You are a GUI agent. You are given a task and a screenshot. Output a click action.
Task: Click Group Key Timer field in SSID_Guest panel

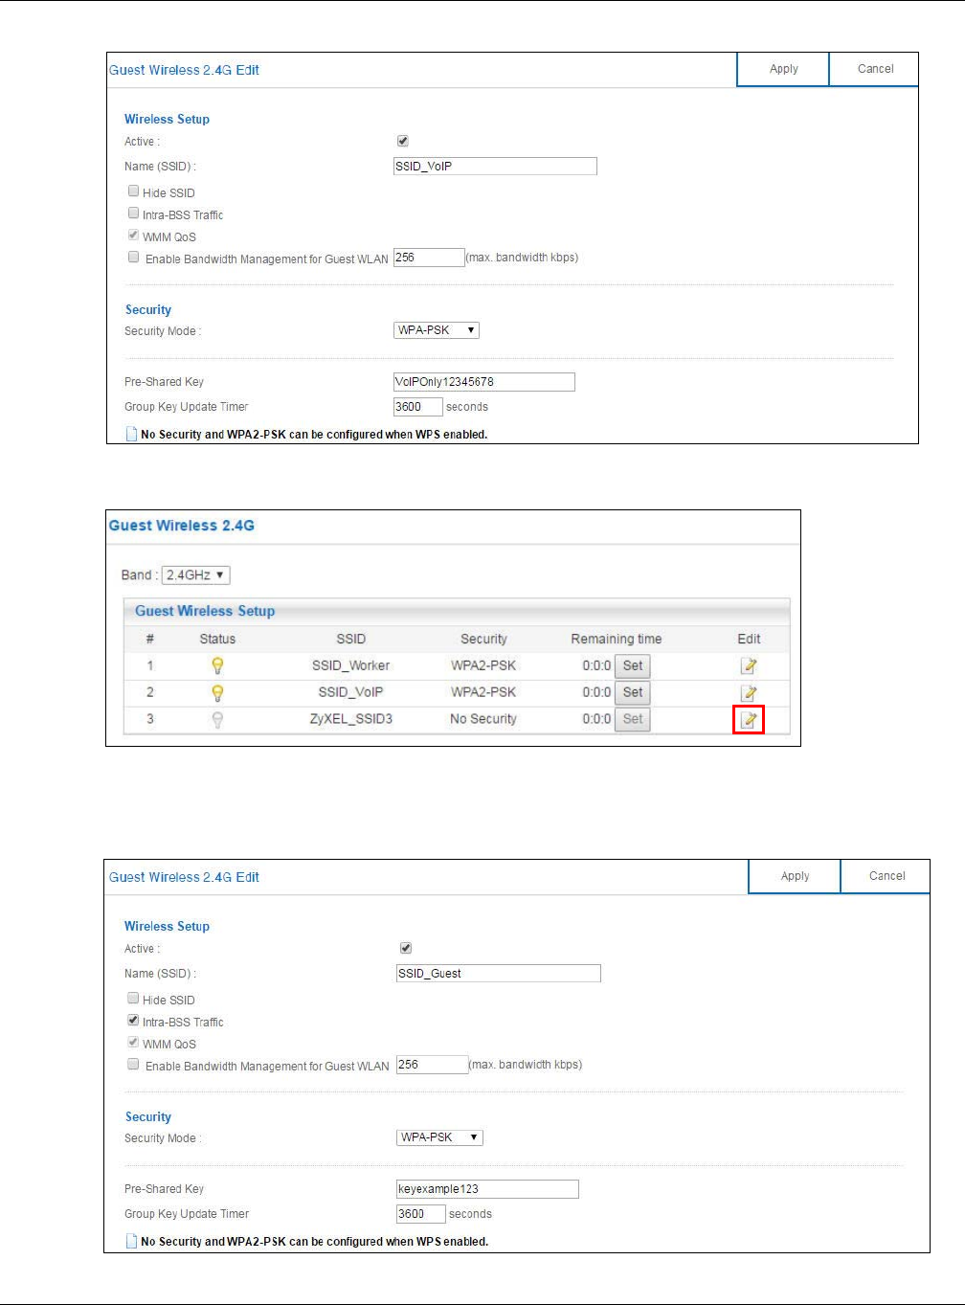coord(421,1214)
